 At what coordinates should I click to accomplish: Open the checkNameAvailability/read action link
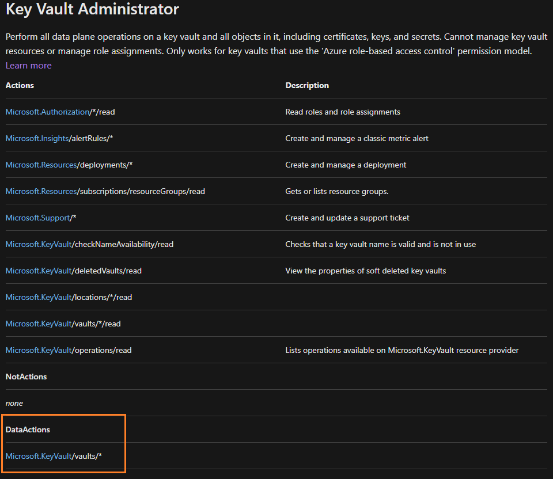(89, 244)
